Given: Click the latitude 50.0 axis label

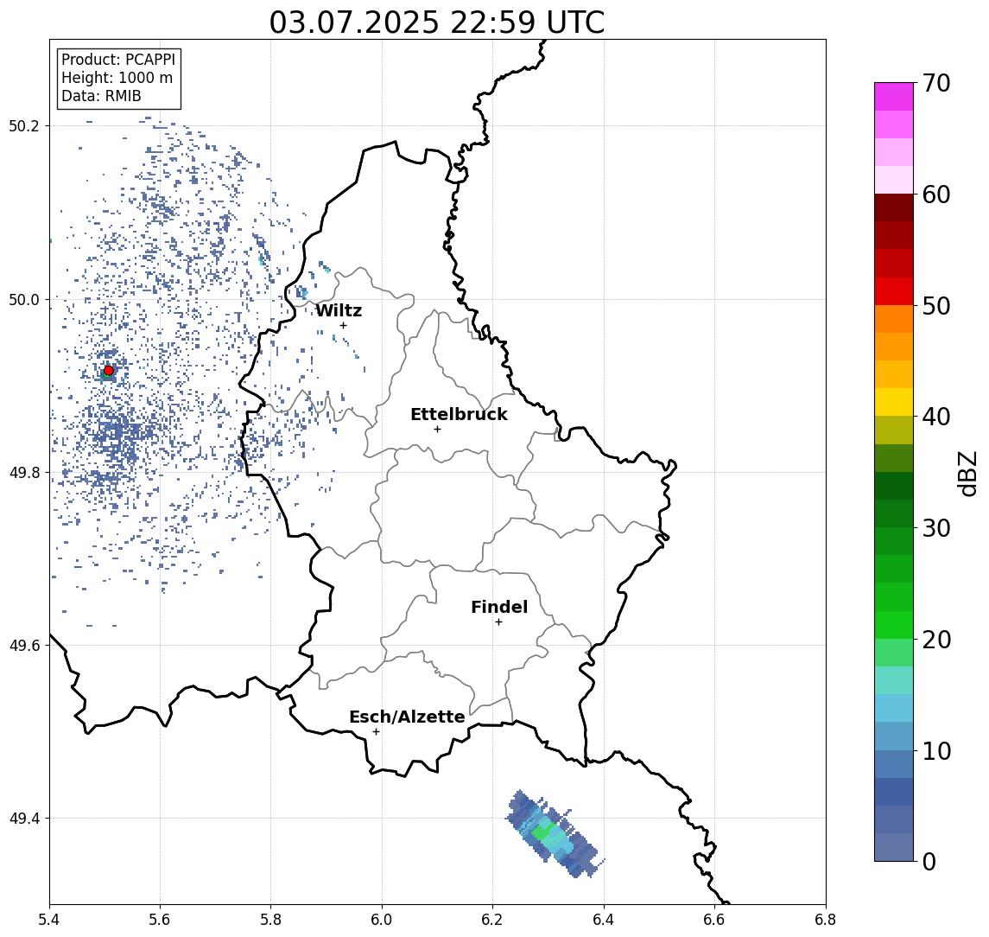Looking at the screenshot, I should (x=24, y=299).
